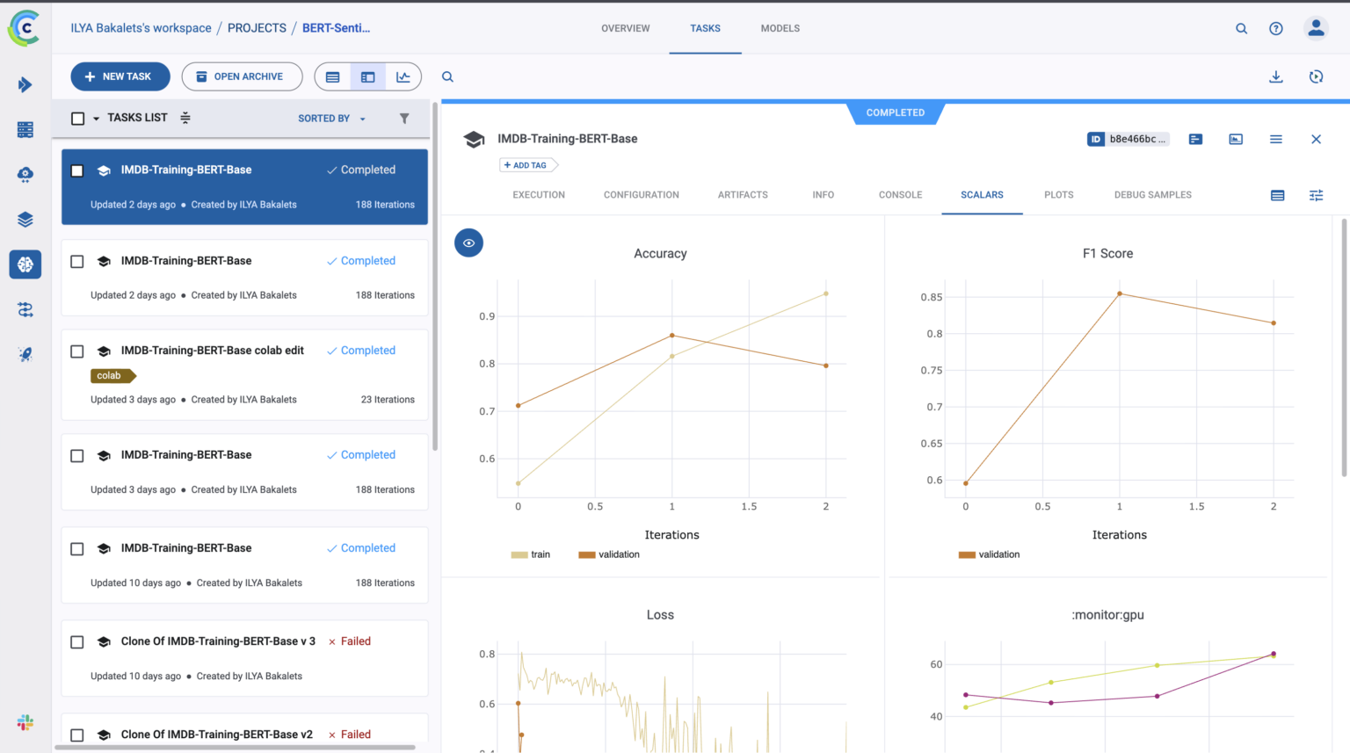Image resolution: width=1350 pixels, height=753 pixels.
Task: Toggle the validation legend swatch in F1 Score chart
Action: tap(967, 554)
